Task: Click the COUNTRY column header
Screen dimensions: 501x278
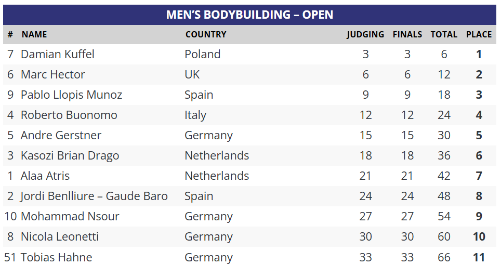Action: [206, 35]
